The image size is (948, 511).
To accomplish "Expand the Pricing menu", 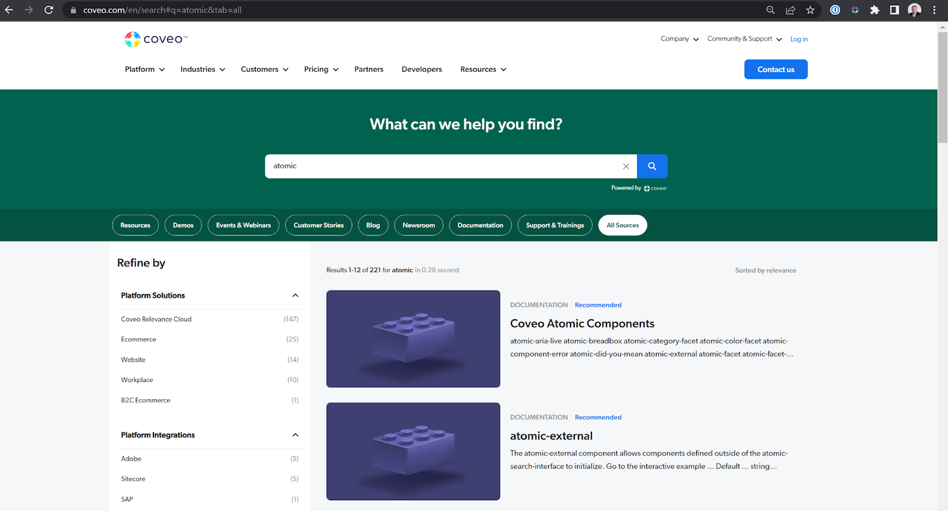I will (321, 69).
